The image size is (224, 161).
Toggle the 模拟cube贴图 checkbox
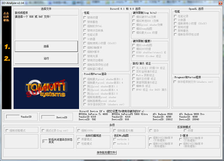click(134, 45)
